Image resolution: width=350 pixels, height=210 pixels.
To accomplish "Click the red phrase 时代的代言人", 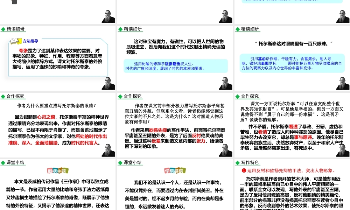I will click(85, 143).
